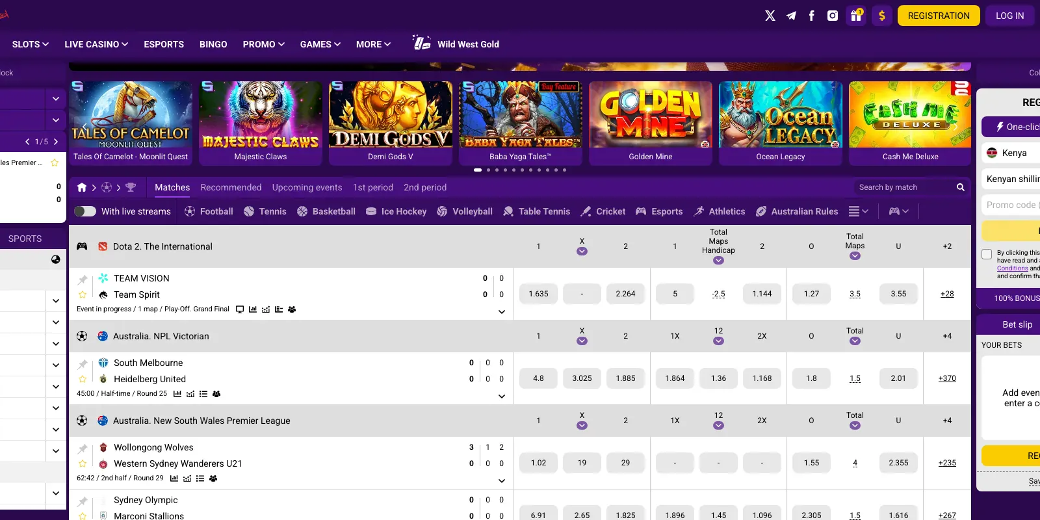Click the Promo code field
The width and height of the screenshot is (1040, 520).
[x=1011, y=205]
